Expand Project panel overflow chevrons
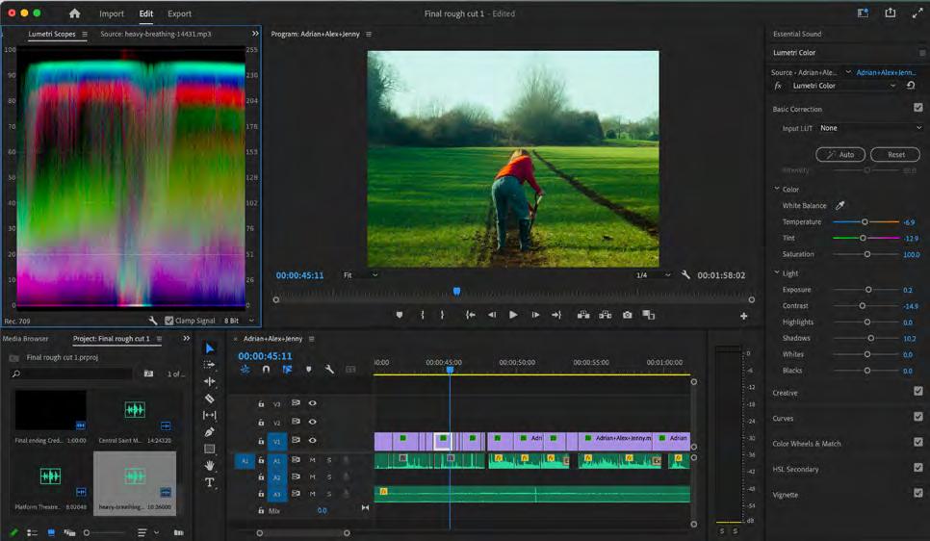 tap(186, 338)
